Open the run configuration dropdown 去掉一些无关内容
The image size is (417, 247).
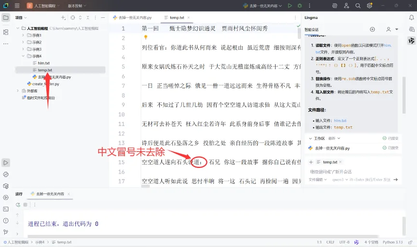point(263,6)
